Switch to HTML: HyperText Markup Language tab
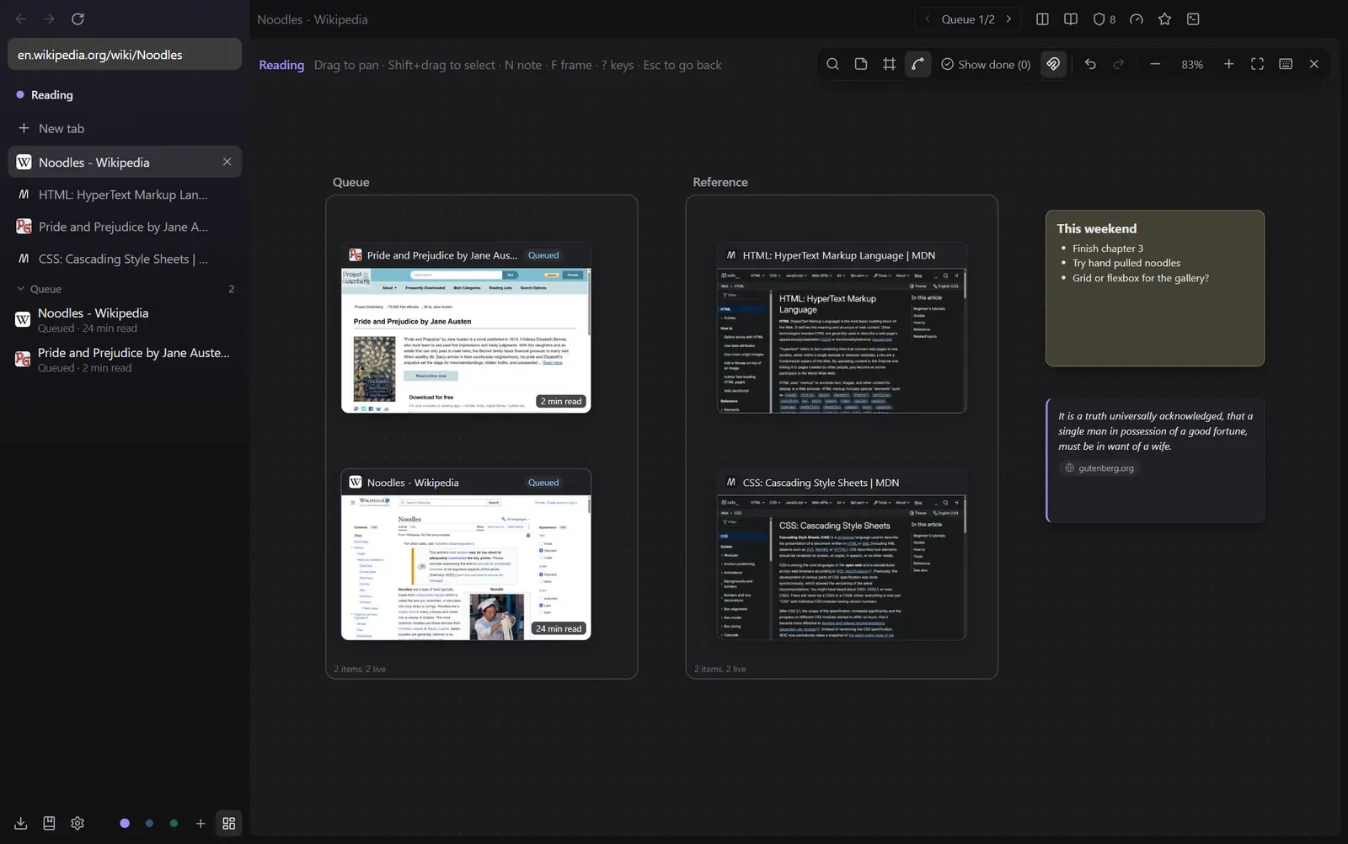The height and width of the screenshot is (844, 1348). tap(125, 195)
